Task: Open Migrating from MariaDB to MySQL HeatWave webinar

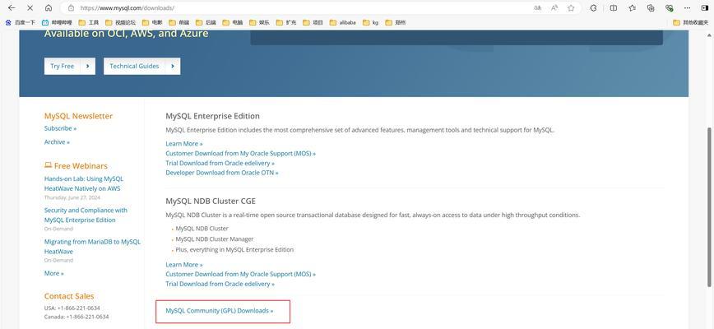Action: point(92,246)
